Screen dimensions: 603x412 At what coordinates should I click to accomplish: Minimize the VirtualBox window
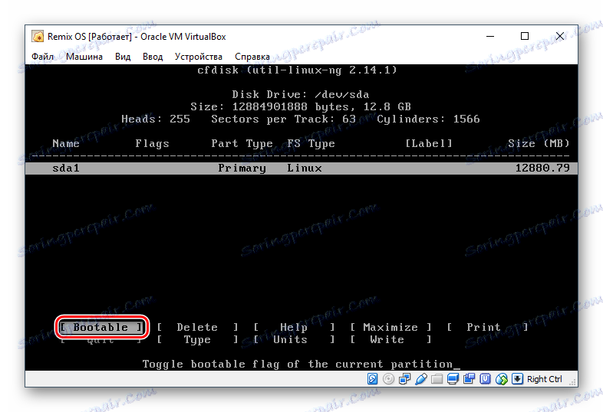point(490,37)
